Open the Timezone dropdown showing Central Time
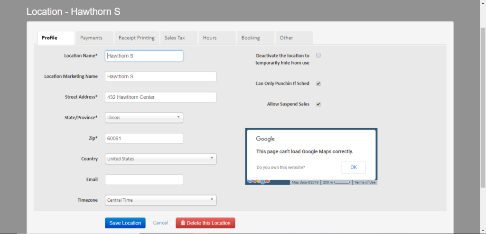This screenshot has height=234, width=486. pos(160,200)
